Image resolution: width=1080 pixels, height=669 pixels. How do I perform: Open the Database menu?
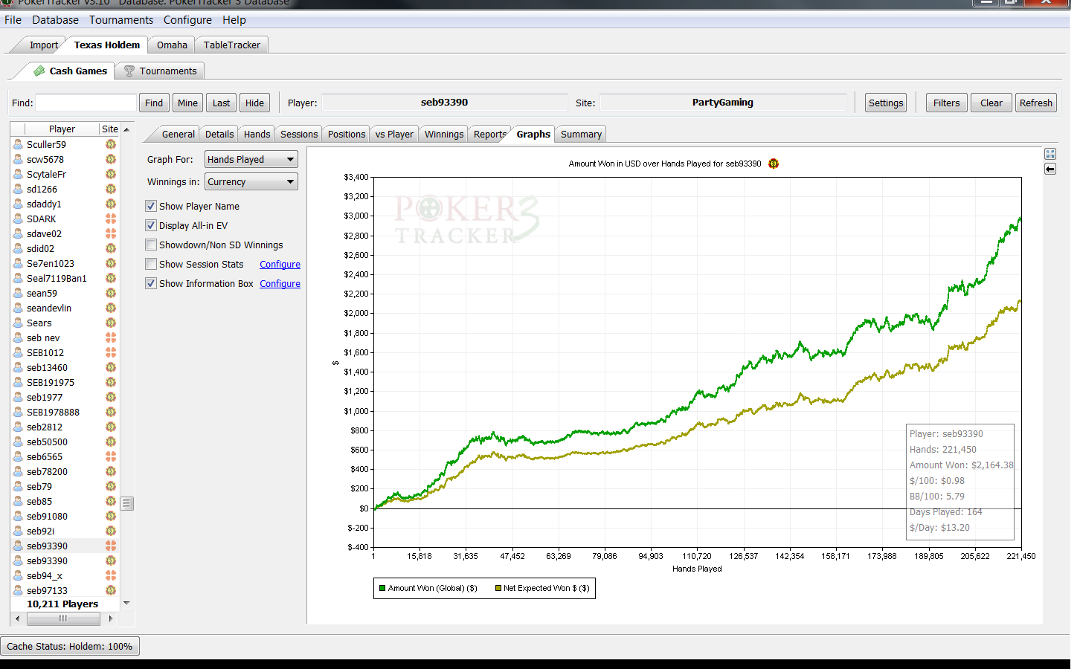point(55,20)
